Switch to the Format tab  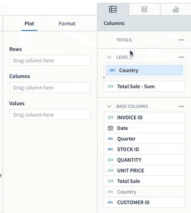pos(67,24)
